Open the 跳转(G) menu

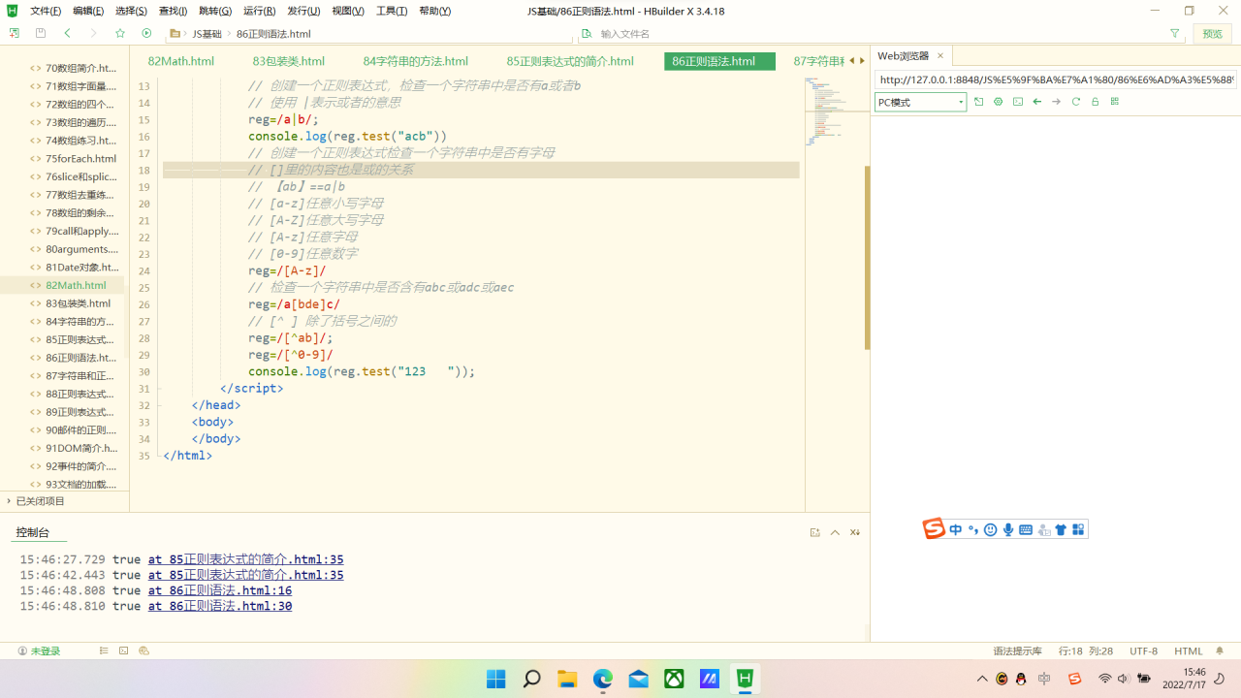(x=215, y=11)
